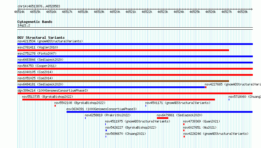The width and height of the screenshot is (261, 148).
Task: Click the nsv4213534 gnomAD variant label
Action: point(50,41)
